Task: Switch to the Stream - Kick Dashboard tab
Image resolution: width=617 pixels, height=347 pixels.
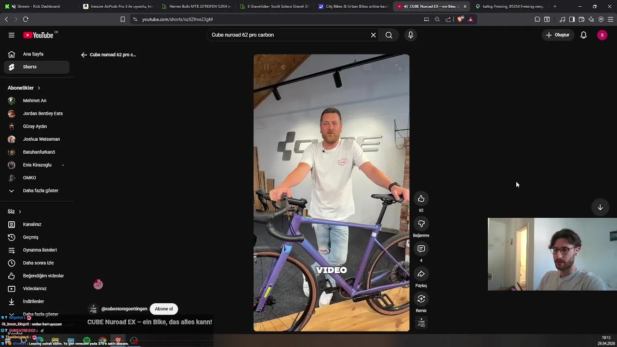Action: [39, 6]
